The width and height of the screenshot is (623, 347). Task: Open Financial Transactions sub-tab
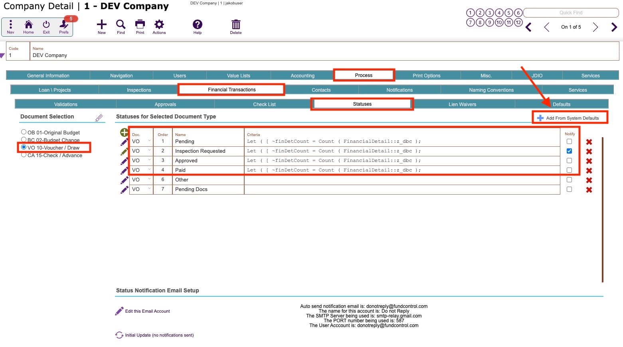coord(231,89)
